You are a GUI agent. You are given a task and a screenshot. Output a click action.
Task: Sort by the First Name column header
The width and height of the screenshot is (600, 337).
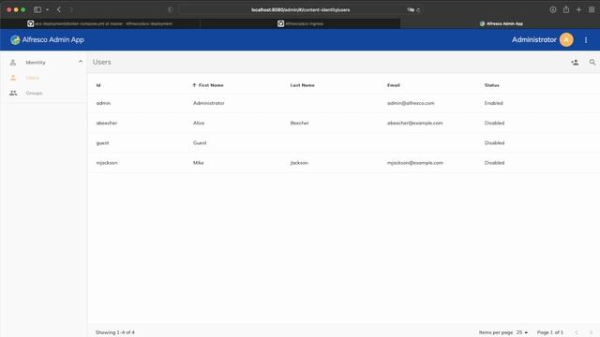click(x=211, y=85)
